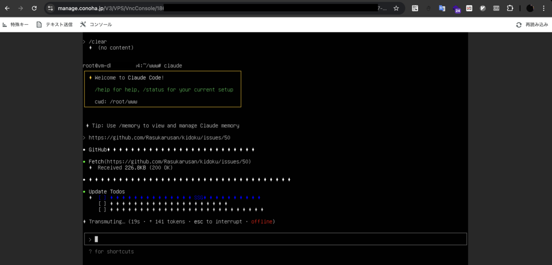Open the コンソール console menu

pos(101,24)
